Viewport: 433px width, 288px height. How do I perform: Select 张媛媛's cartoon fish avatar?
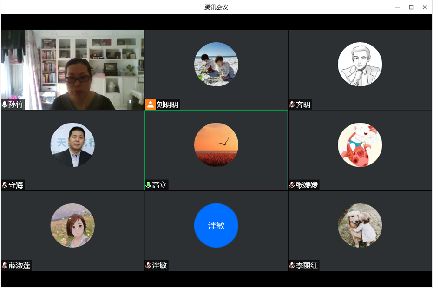click(360, 145)
